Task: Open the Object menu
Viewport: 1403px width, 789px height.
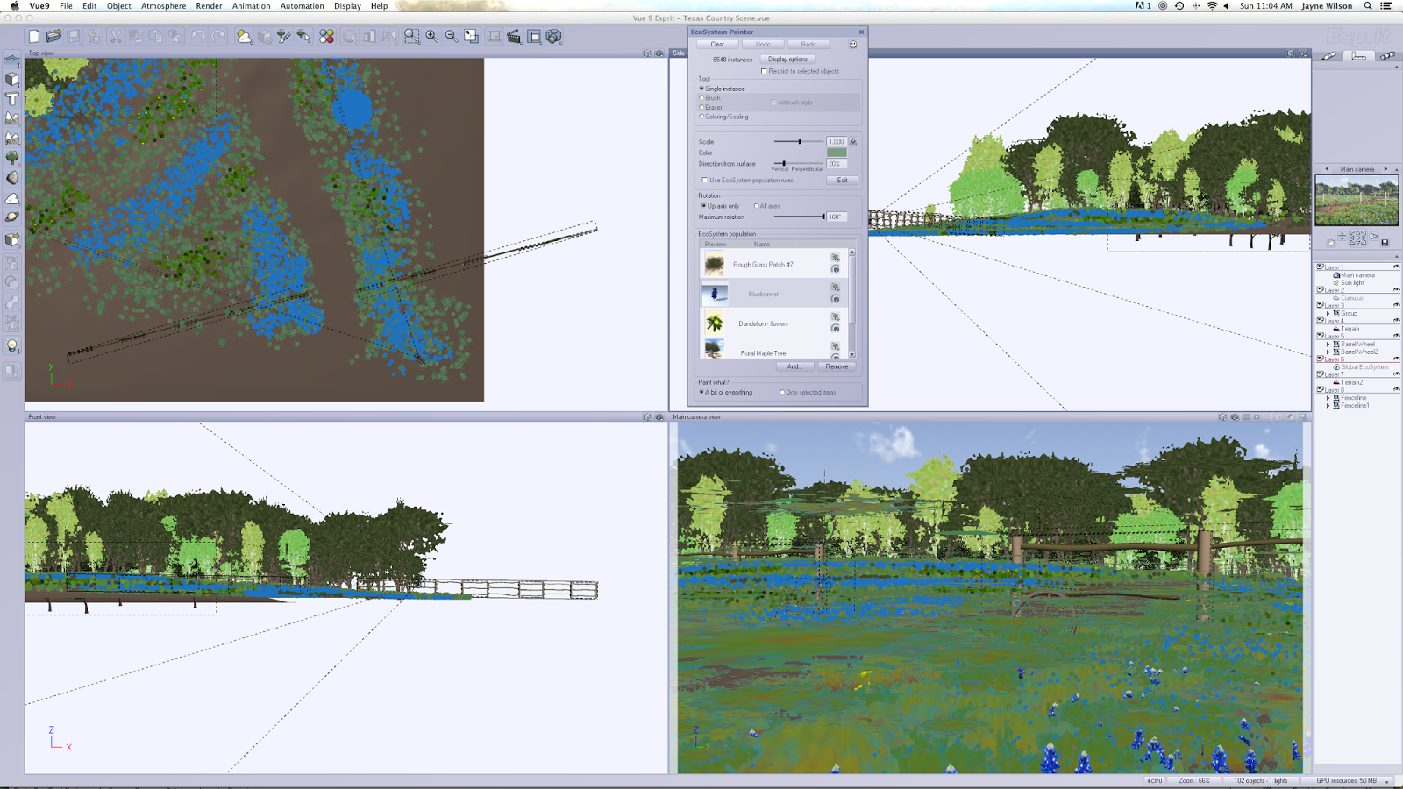Action: (119, 6)
